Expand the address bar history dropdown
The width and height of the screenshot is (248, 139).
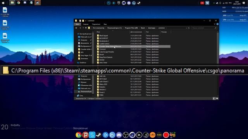(x=186, y=28)
